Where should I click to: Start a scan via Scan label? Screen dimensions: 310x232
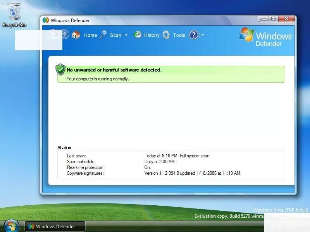[115, 35]
